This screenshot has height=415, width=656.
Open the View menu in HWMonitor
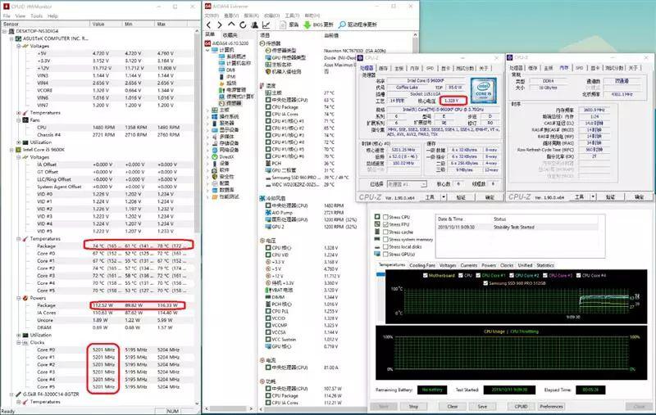point(20,16)
